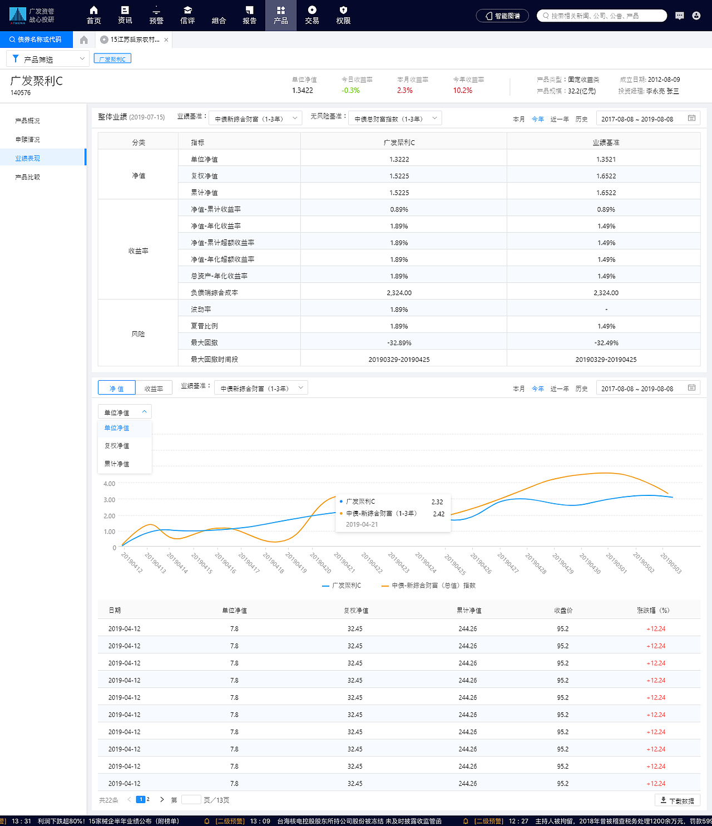
Task: Select 本月 in the chart section
Action: 518,388
